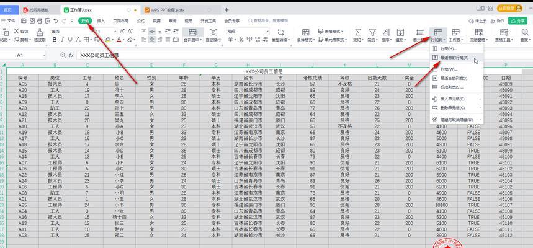Click the Rows and Columns icon
The width and height of the screenshot is (533, 248).
[438, 32]
